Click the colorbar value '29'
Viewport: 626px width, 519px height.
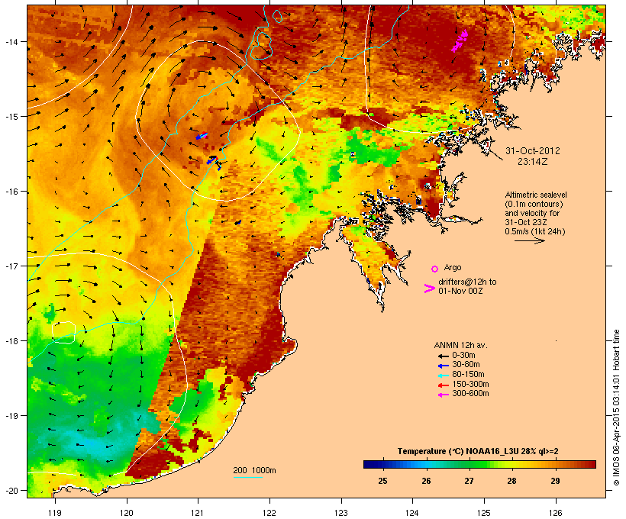(555, 481)
